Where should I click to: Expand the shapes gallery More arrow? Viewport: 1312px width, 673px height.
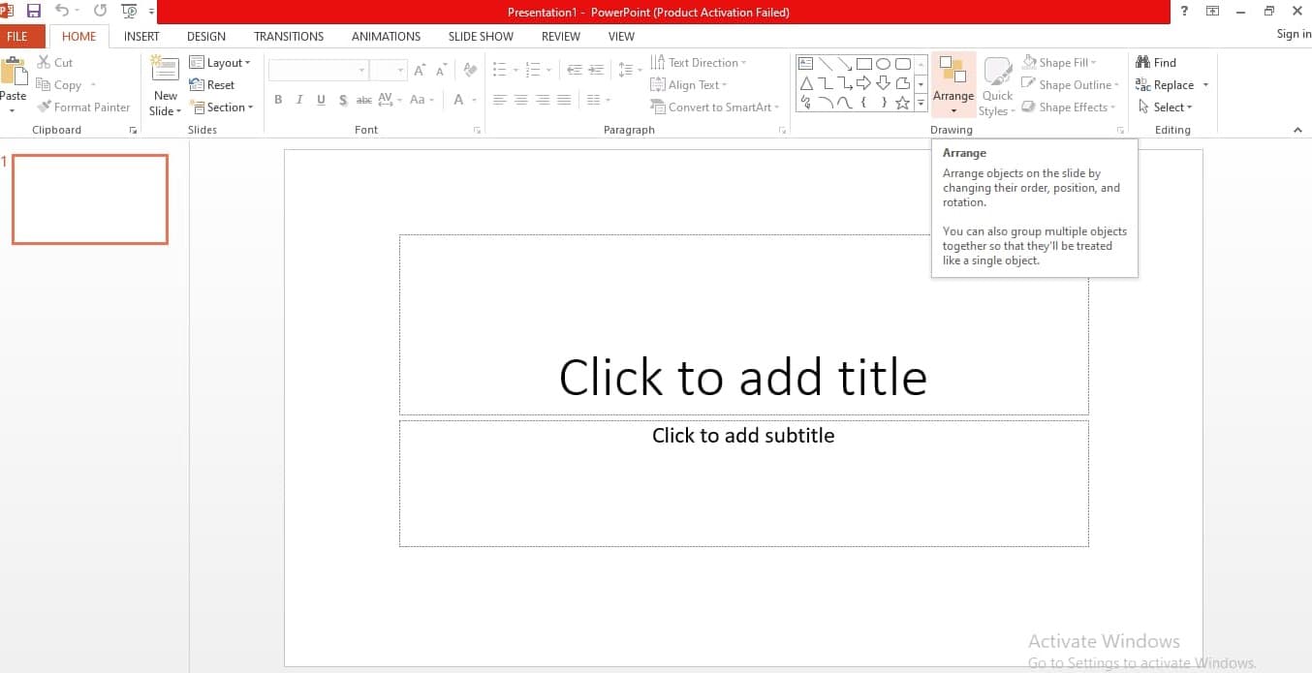(921, 104)
